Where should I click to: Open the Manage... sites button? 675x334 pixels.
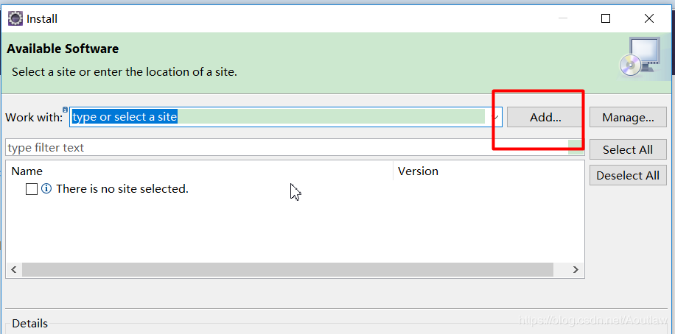(x=628, y=118)
